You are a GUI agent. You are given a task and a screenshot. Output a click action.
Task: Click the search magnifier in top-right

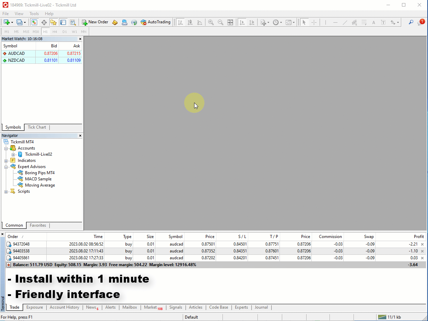[x=411, y=22]
